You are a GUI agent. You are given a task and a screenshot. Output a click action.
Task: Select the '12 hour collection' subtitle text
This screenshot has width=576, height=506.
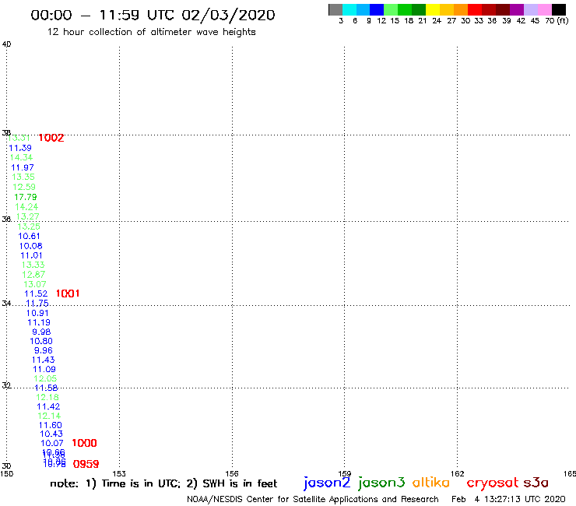152,32
